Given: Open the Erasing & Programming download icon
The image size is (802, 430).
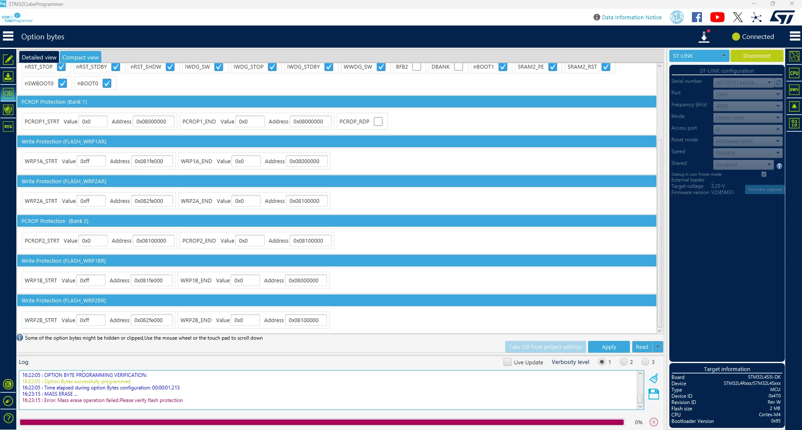Looking at the screenshot, I should pyautogui.click(x=8, y=76).
